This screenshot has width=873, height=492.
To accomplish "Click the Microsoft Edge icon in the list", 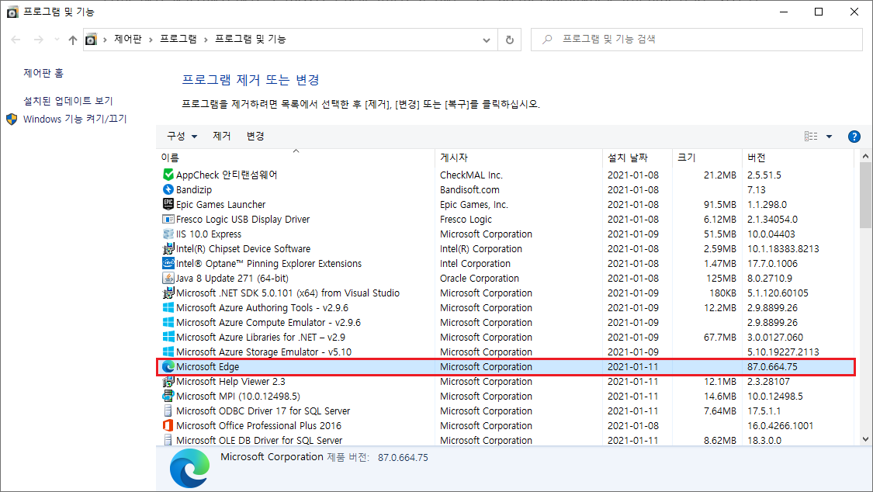I will pyautogui.click(x=168, y=367).
